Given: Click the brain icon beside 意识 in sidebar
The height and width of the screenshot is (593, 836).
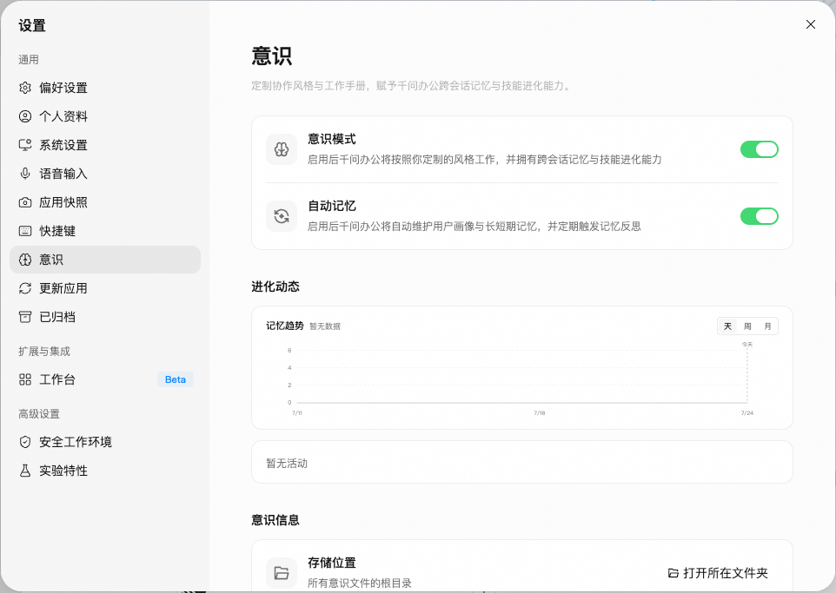Looking at the screenshot, I should point(25,260).
